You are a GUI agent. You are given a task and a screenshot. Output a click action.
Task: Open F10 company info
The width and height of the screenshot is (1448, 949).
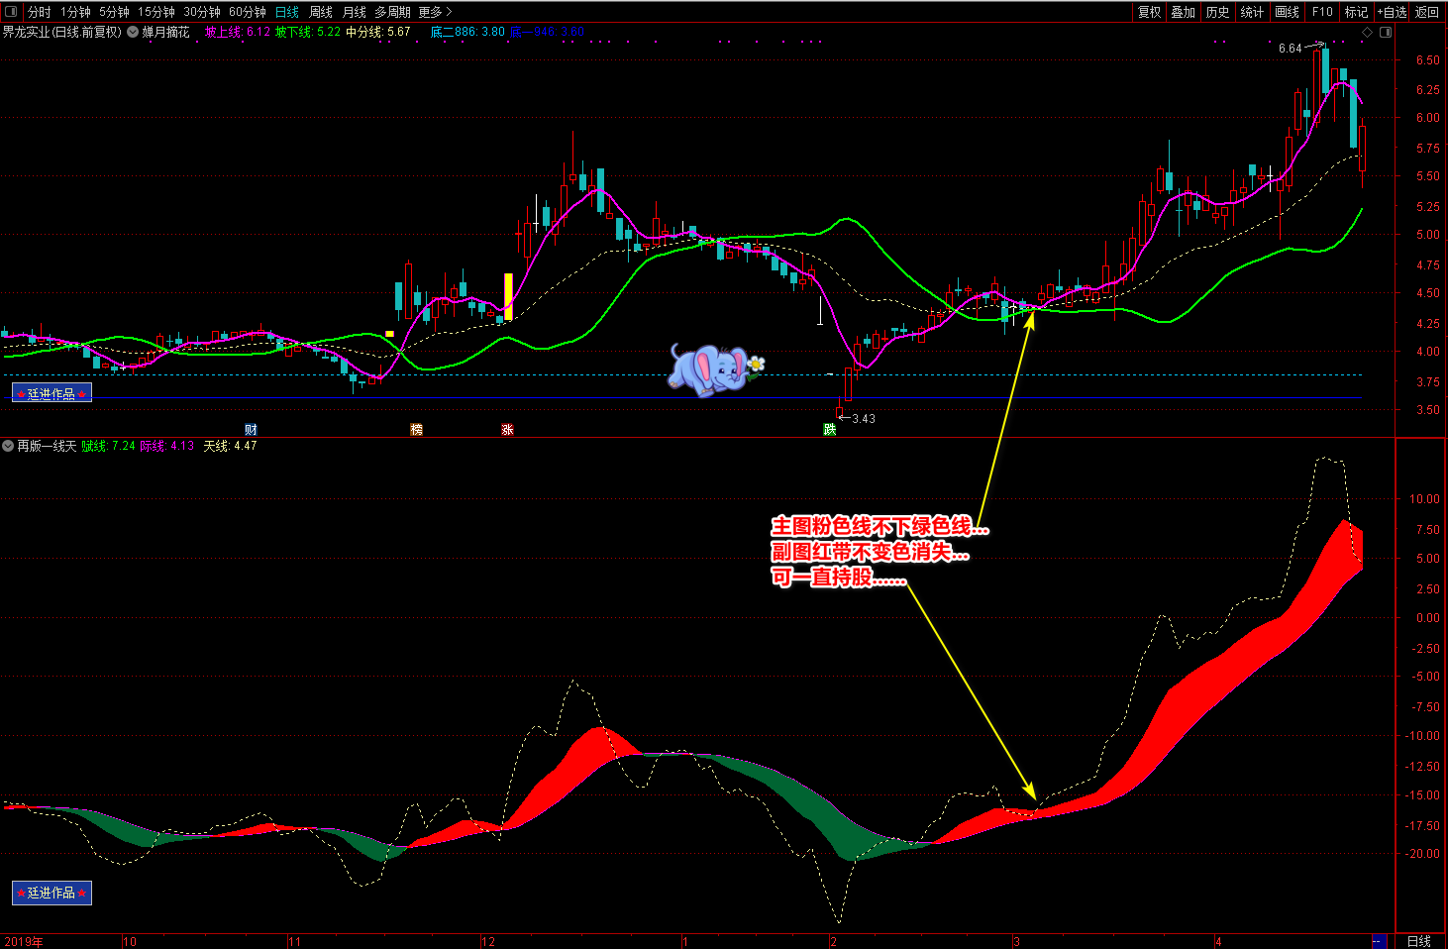(x=1322, y=12)
